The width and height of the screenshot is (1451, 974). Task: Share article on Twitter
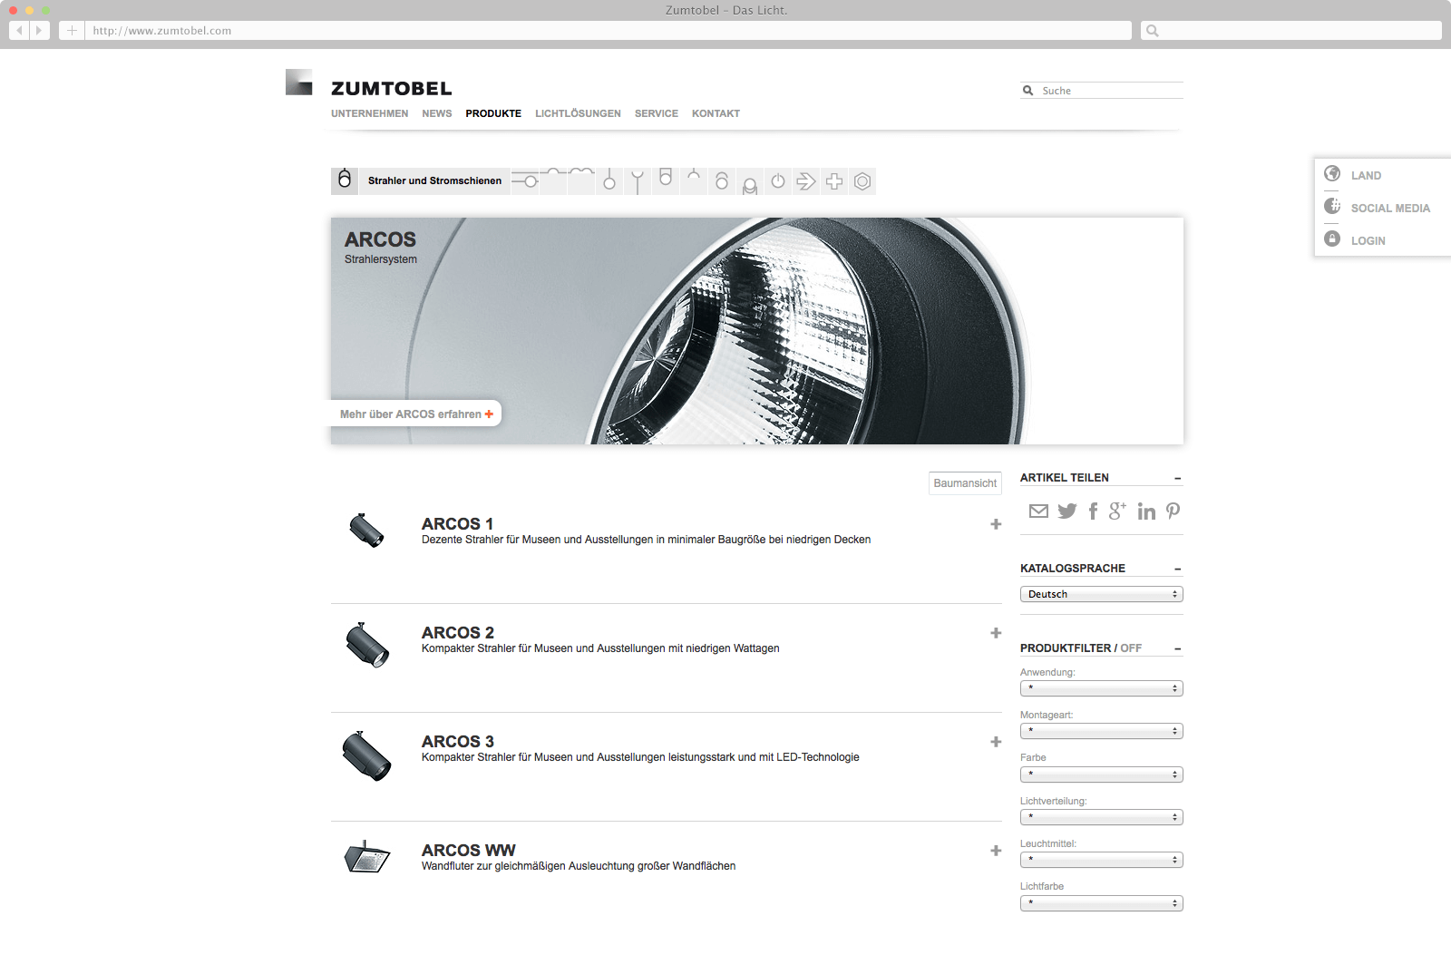1067,511
